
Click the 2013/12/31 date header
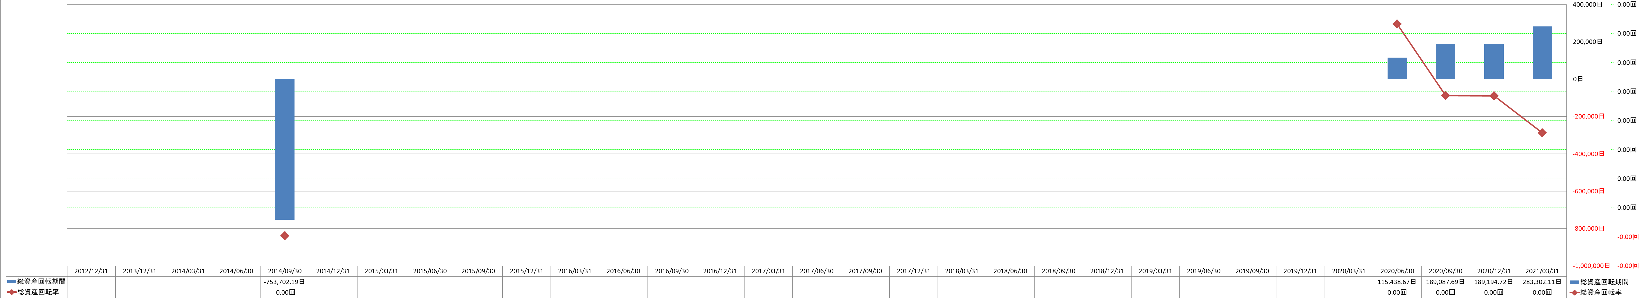point(139,271)
